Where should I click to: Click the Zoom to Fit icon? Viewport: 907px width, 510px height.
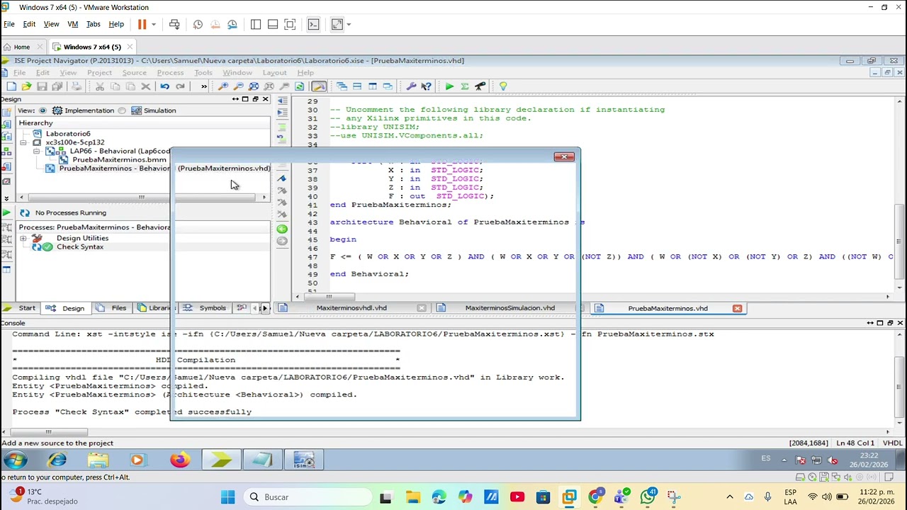[254, 86]
